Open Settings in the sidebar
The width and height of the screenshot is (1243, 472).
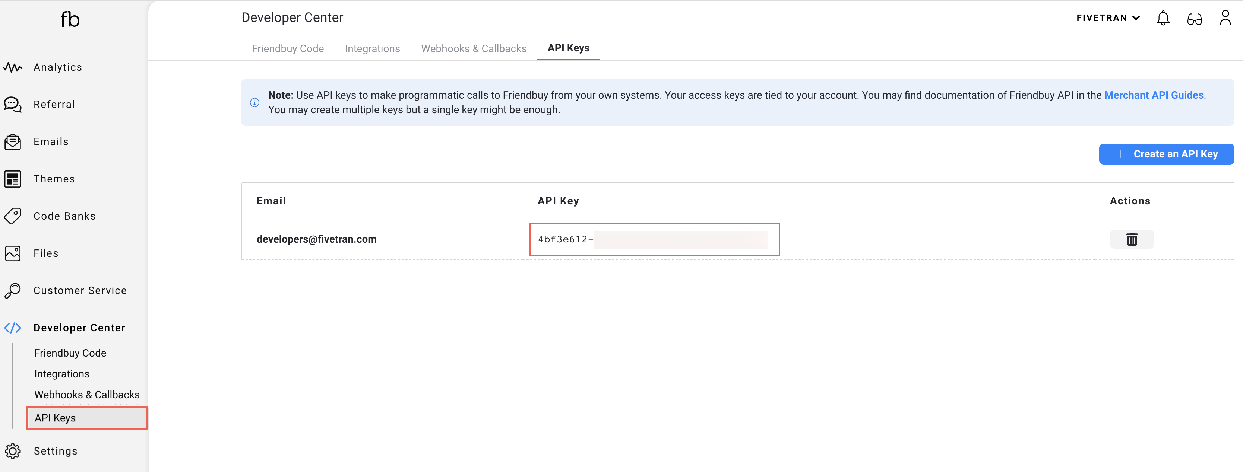coord(56,451)
